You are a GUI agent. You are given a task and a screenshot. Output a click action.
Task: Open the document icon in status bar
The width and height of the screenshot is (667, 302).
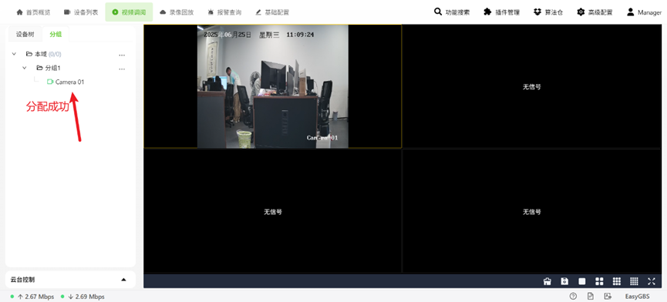point(591,296)
